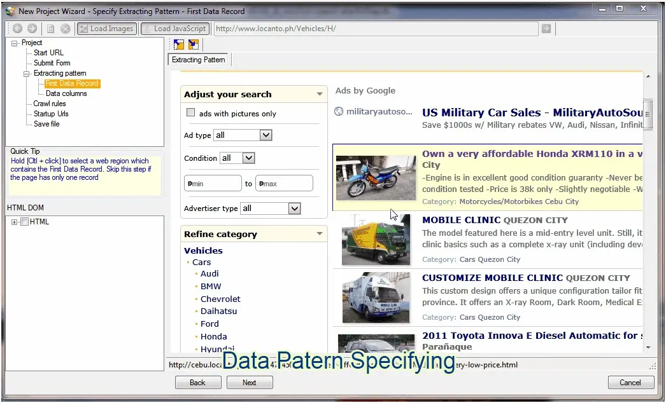Click the Cancel wizard button

coord(631,382)
